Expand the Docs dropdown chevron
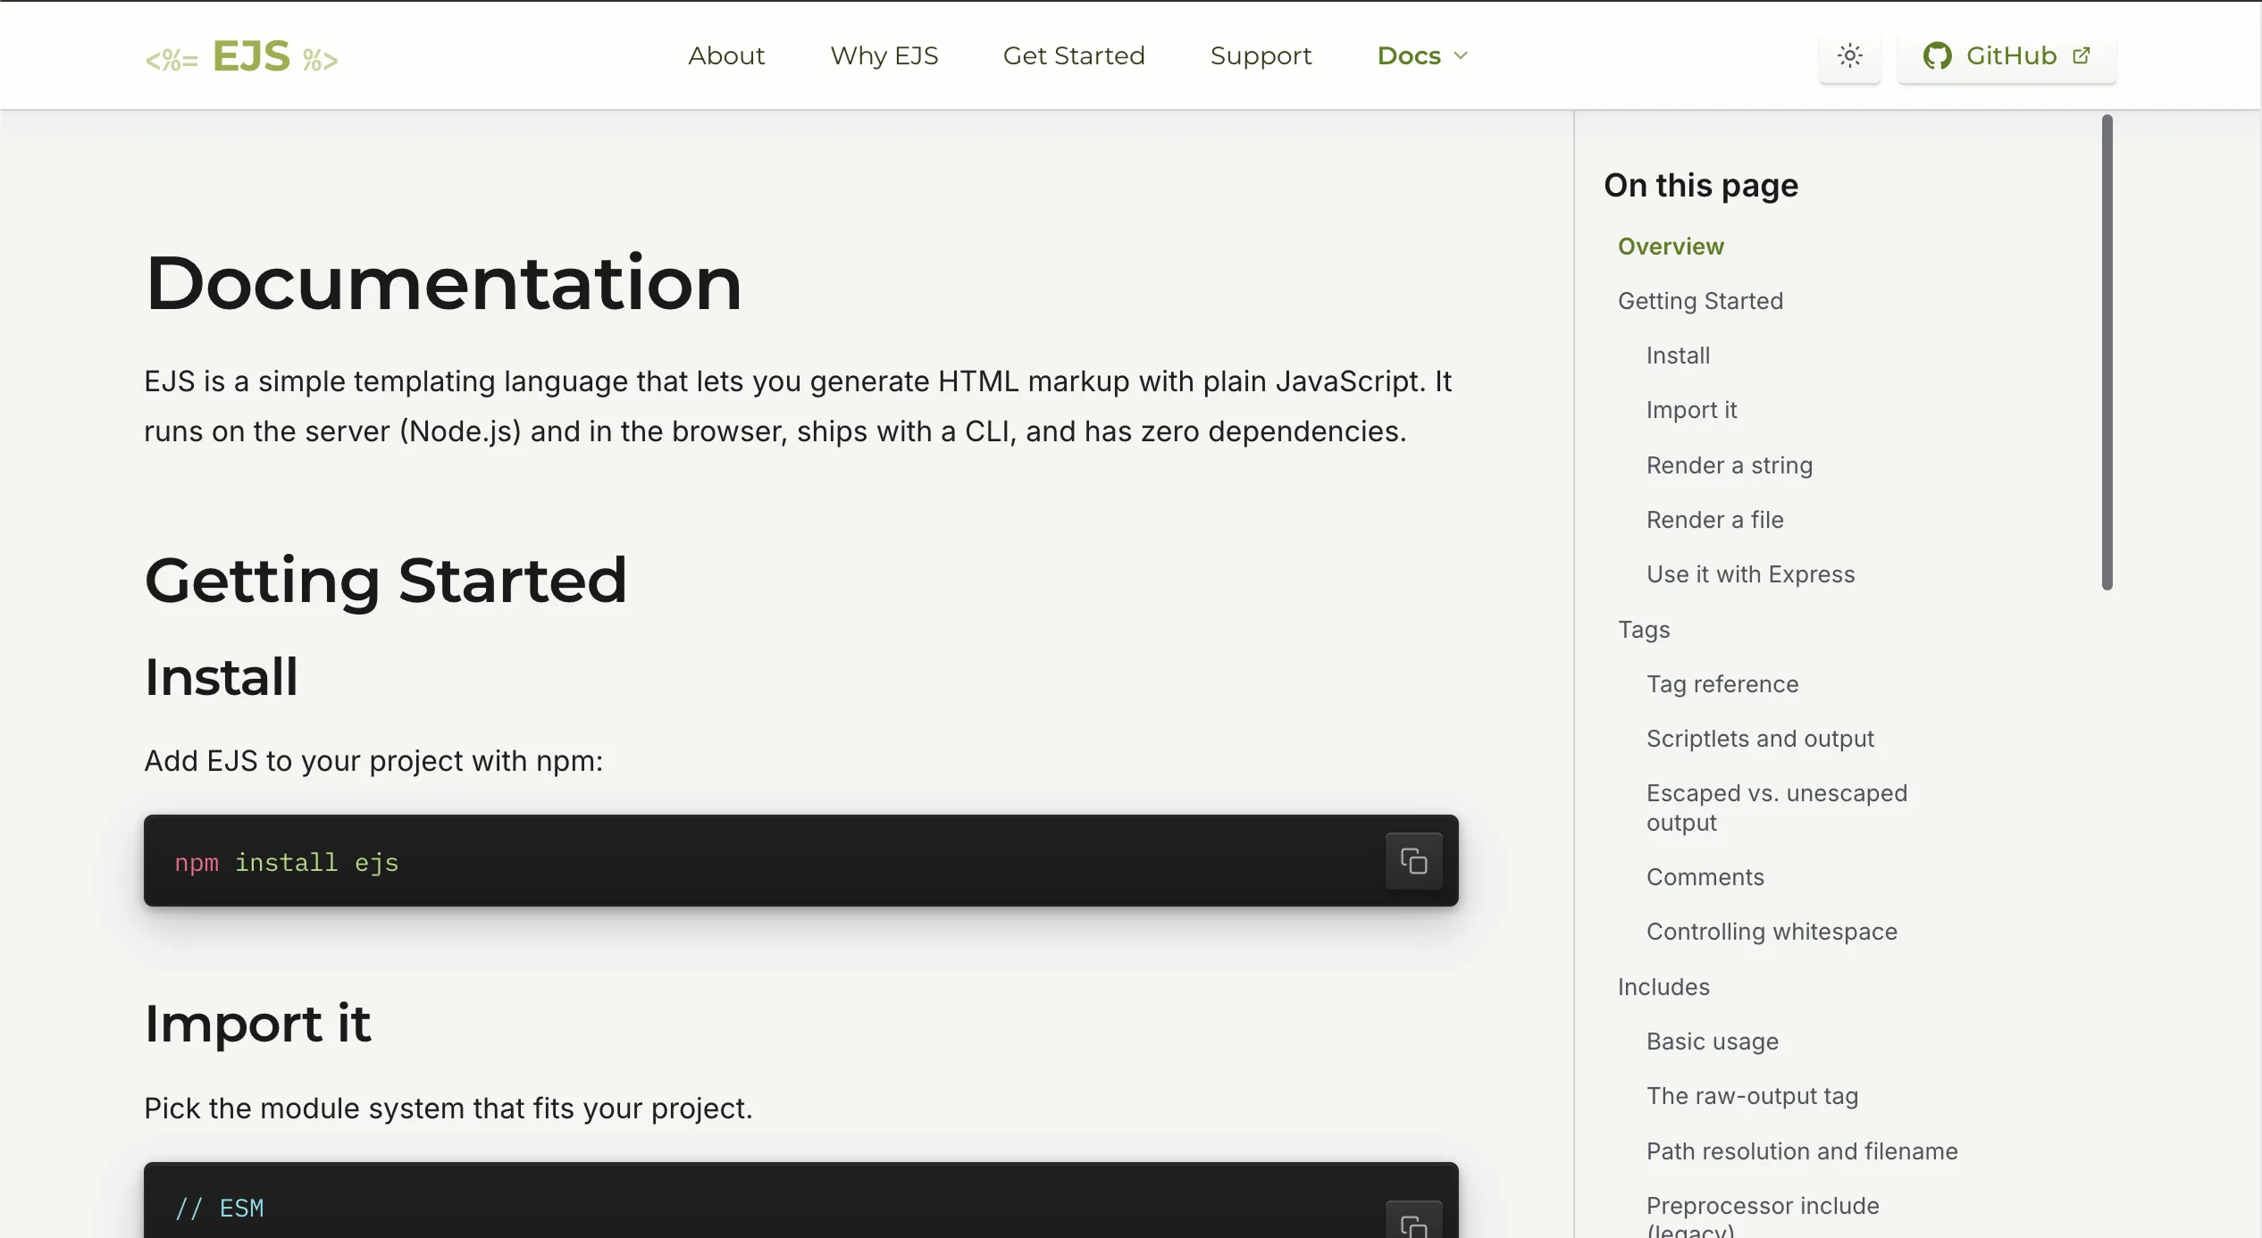2262x1238 pixels. point(1461,55)
